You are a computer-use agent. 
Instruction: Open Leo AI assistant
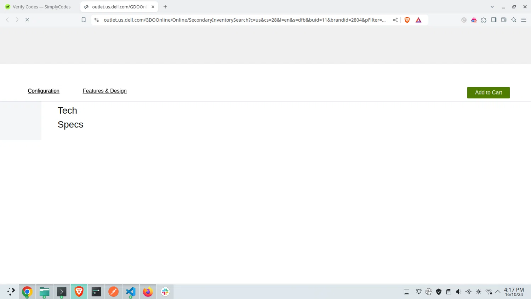(514, 20)
